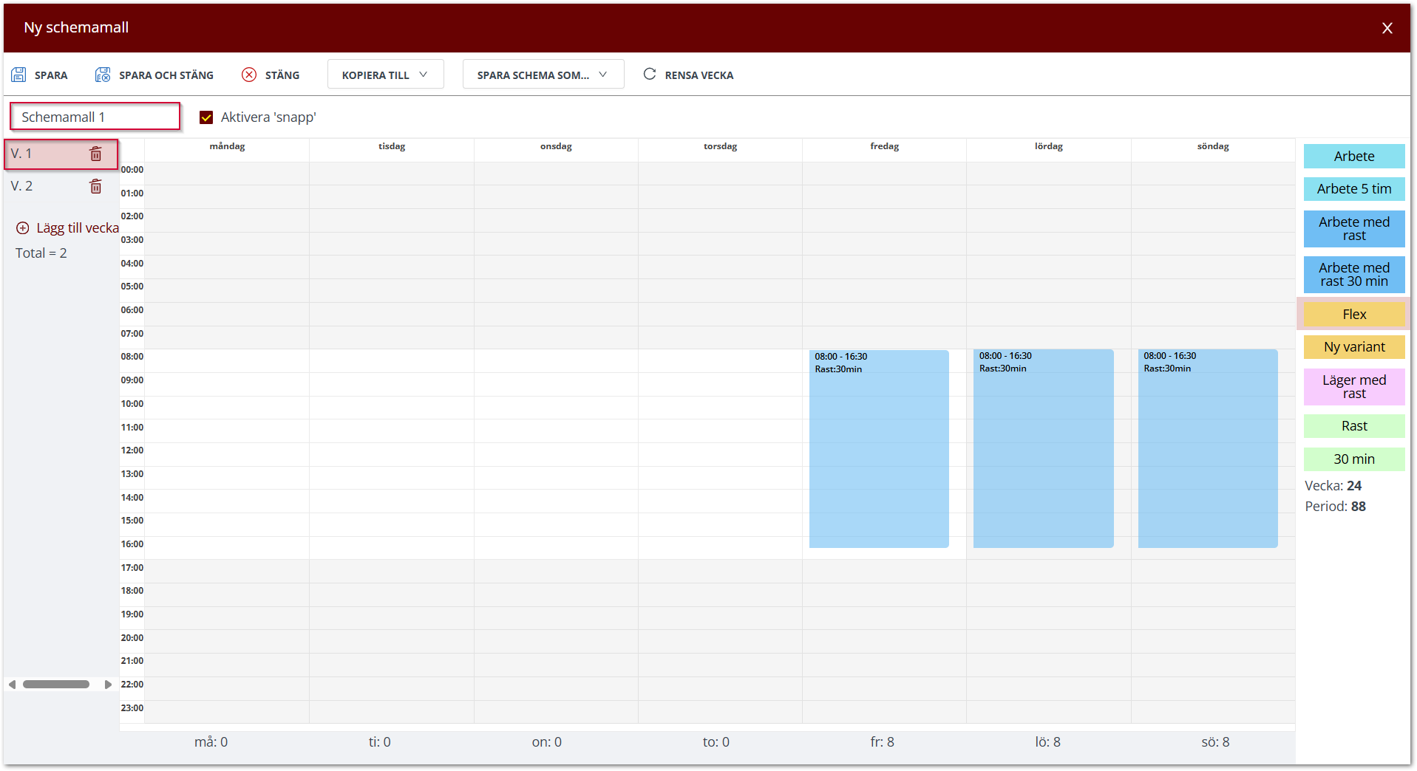
Task: Click the plus icon for Lägg till vecka
Action: [23, 228]
